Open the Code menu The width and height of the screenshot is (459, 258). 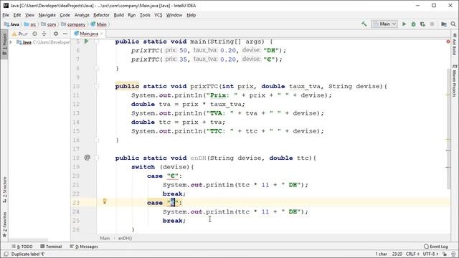click(65, 15)
